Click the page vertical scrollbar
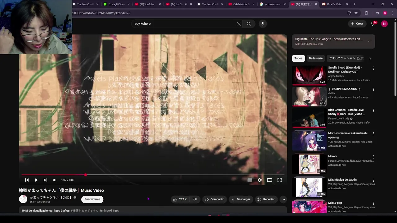 (x=395, y=59)
